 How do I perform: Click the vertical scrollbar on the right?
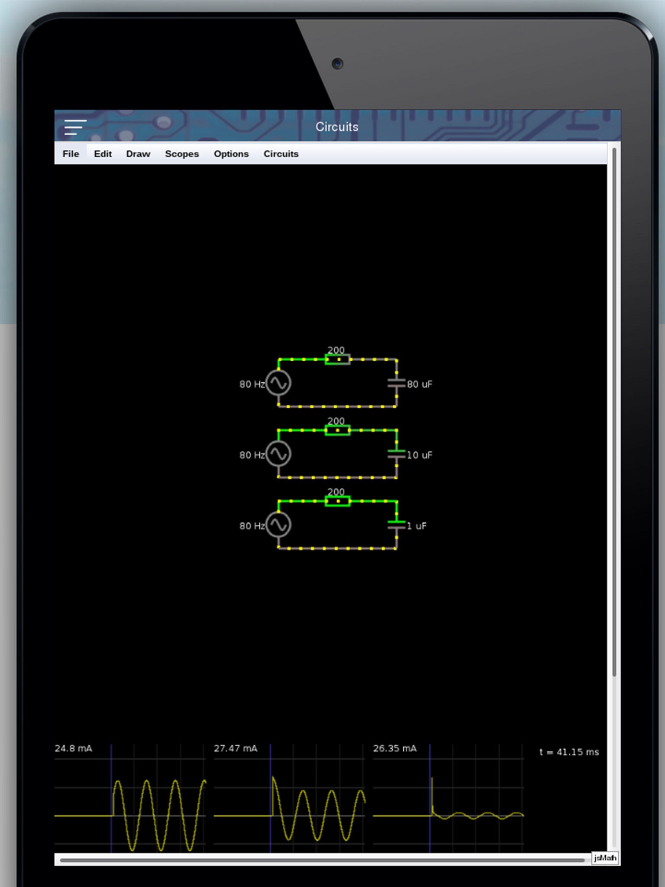614,411
